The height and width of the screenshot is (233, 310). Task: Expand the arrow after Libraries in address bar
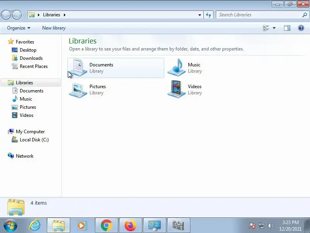click(x=64, y=15)
